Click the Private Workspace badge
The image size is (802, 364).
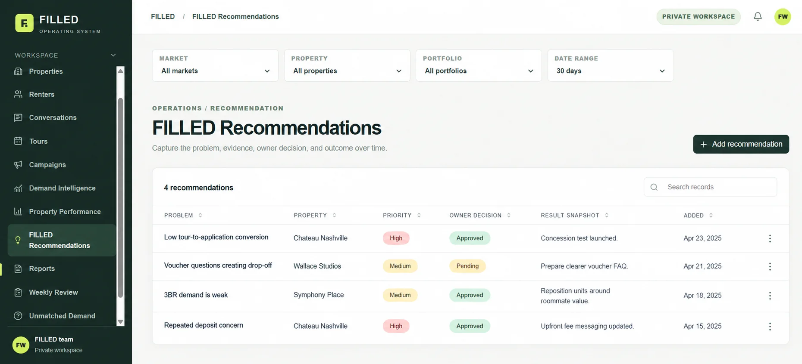coord(698,17)
